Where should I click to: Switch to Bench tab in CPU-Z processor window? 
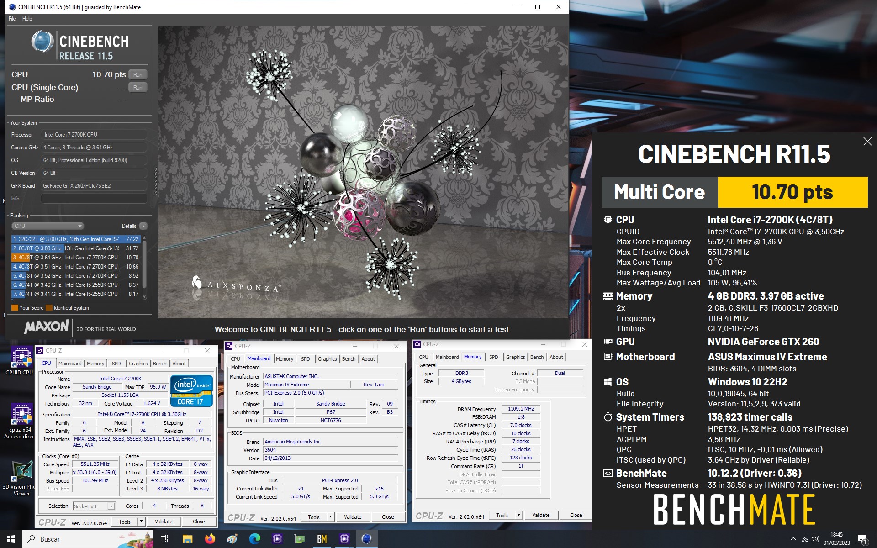(x=159, y=364)
